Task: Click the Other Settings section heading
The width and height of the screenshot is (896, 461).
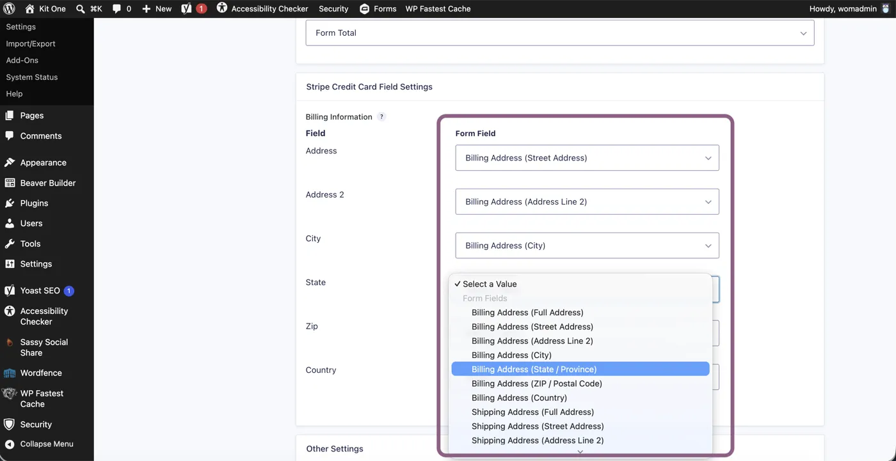Action: (x=335, y=449)
